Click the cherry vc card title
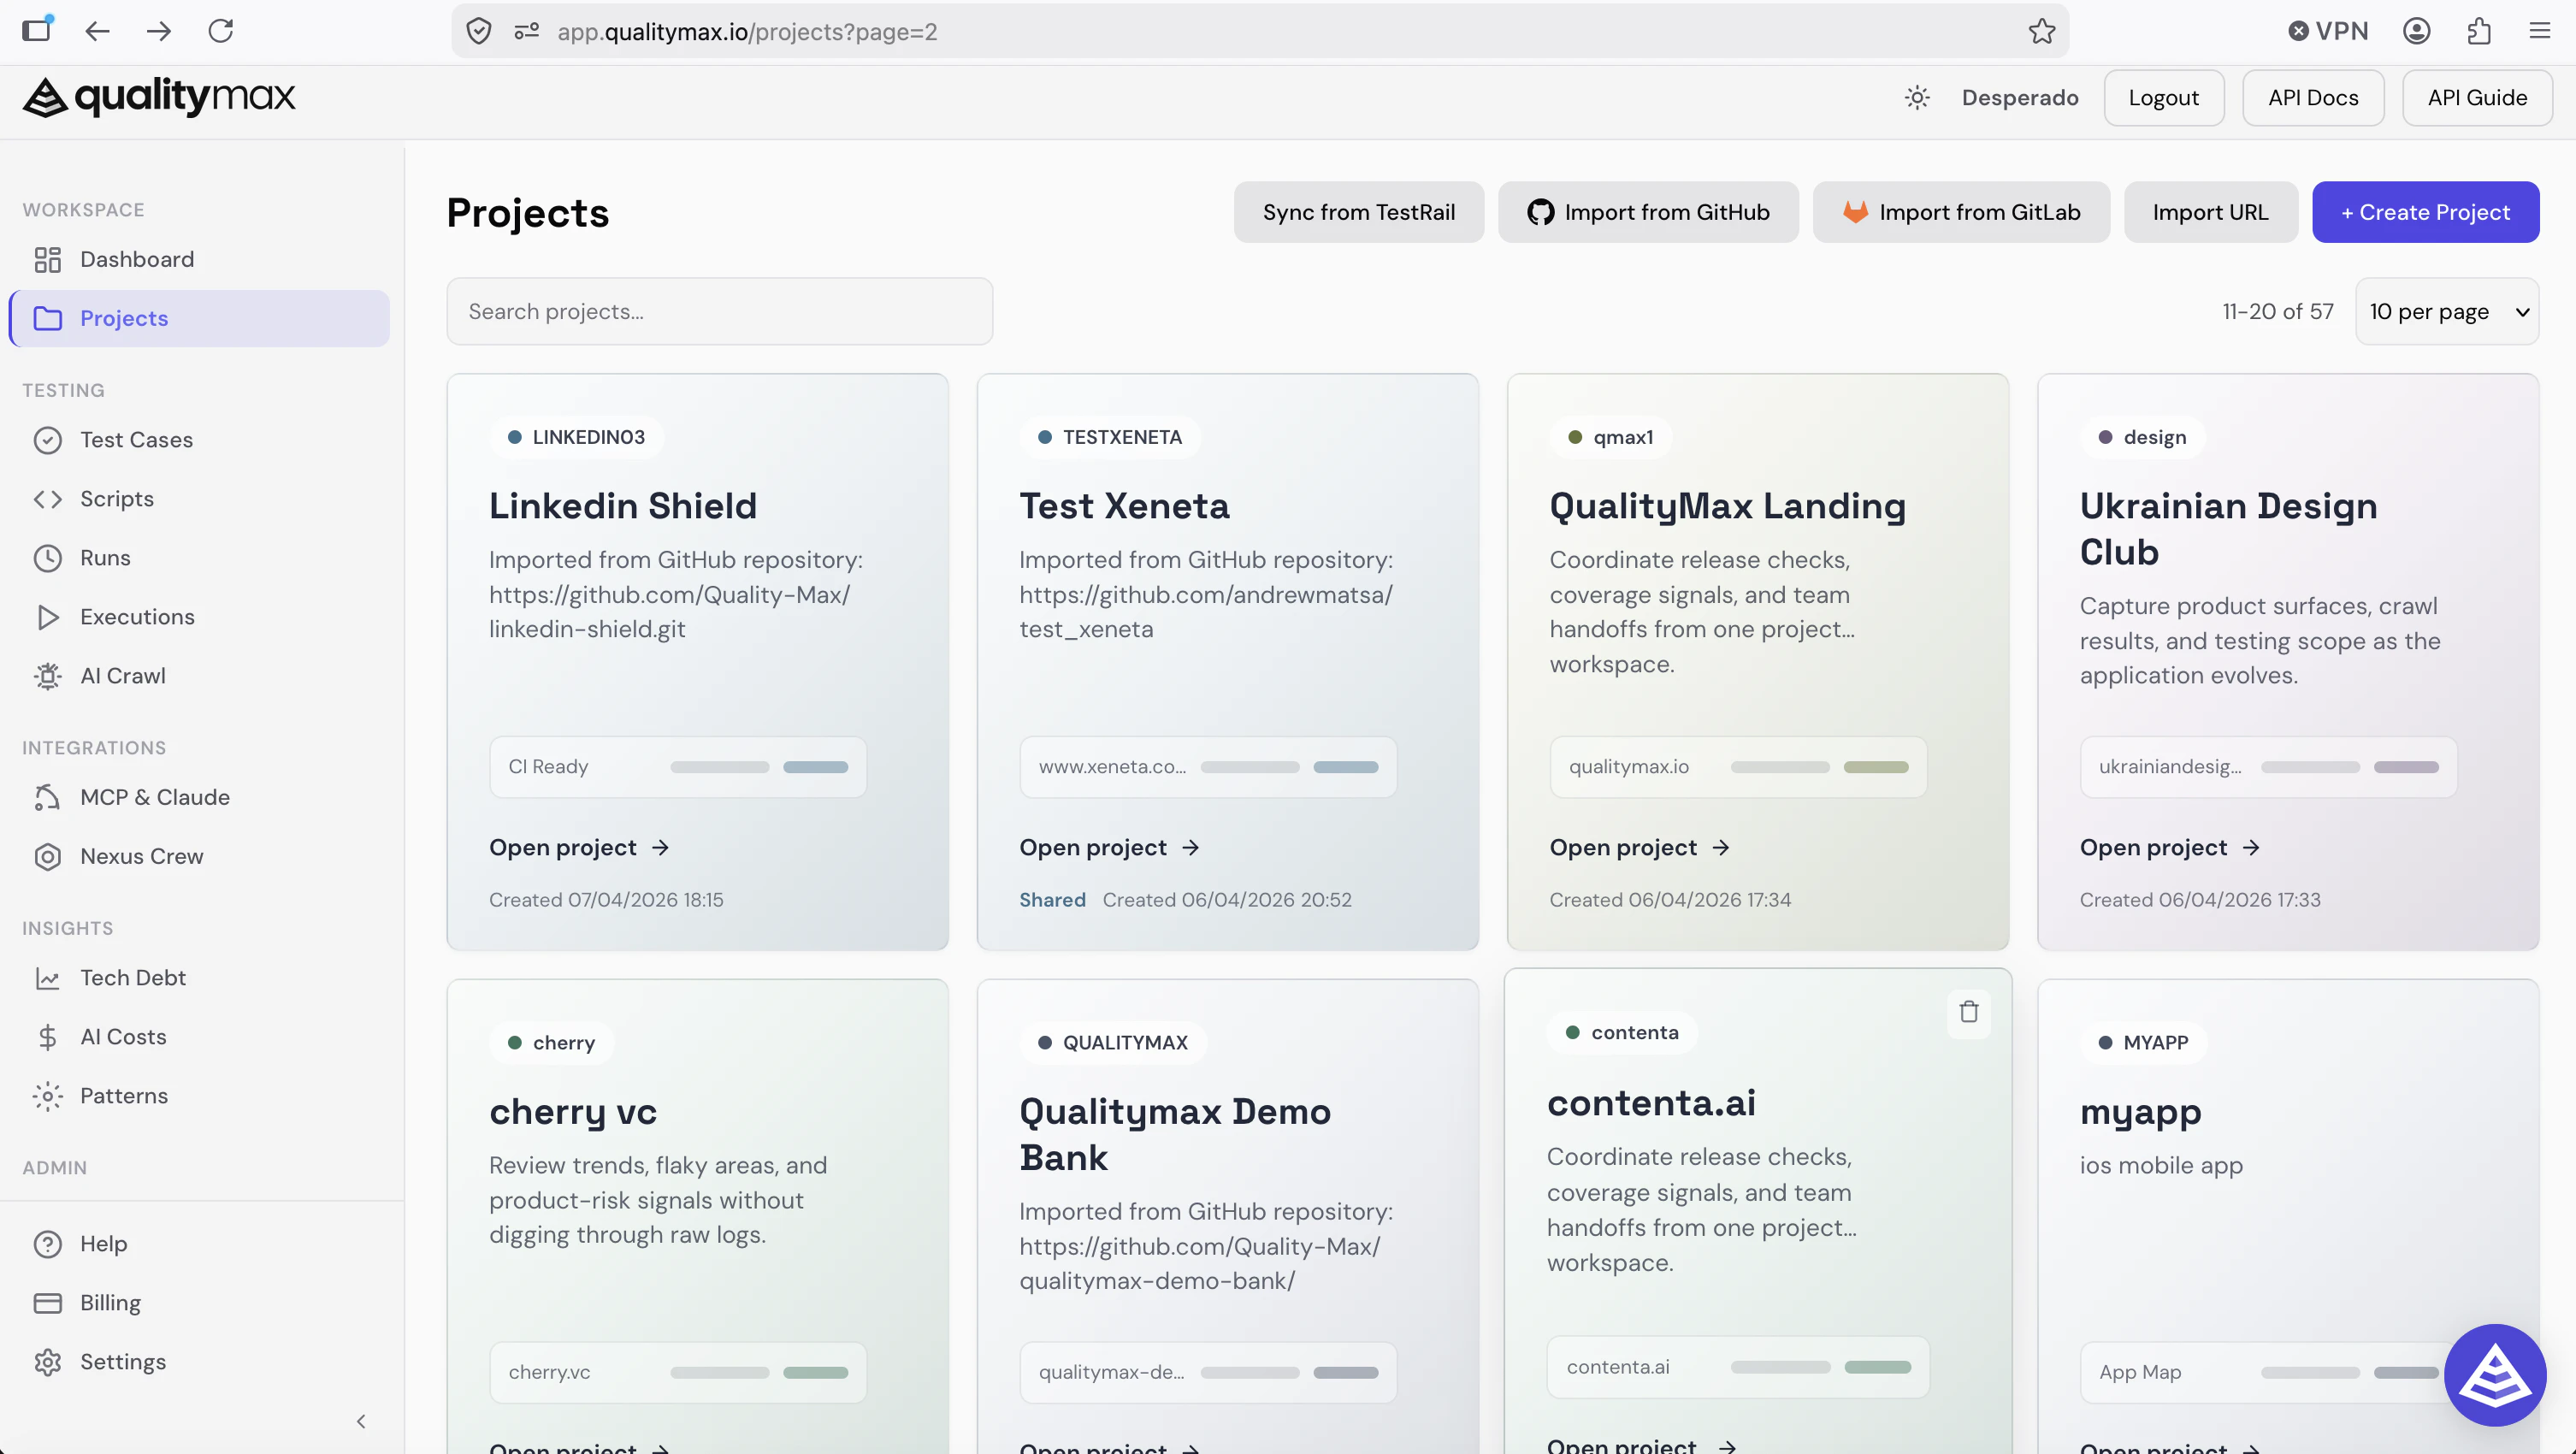Screen dimensions: 2576x1454 click(573, 1112)
